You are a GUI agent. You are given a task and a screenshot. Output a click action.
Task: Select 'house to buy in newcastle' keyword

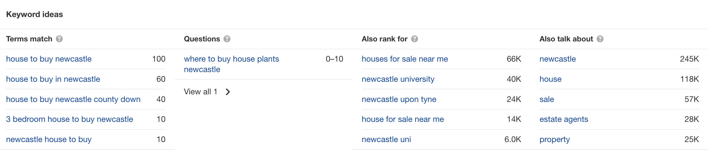click(x=53, y=79)
